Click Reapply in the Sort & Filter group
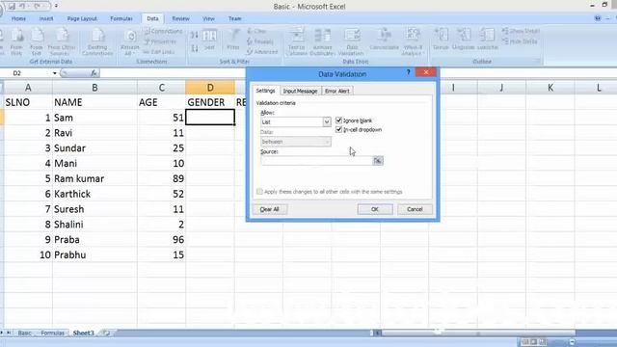Screen dimensions: 617x347 pyautogui.click(x=260, y=41)
